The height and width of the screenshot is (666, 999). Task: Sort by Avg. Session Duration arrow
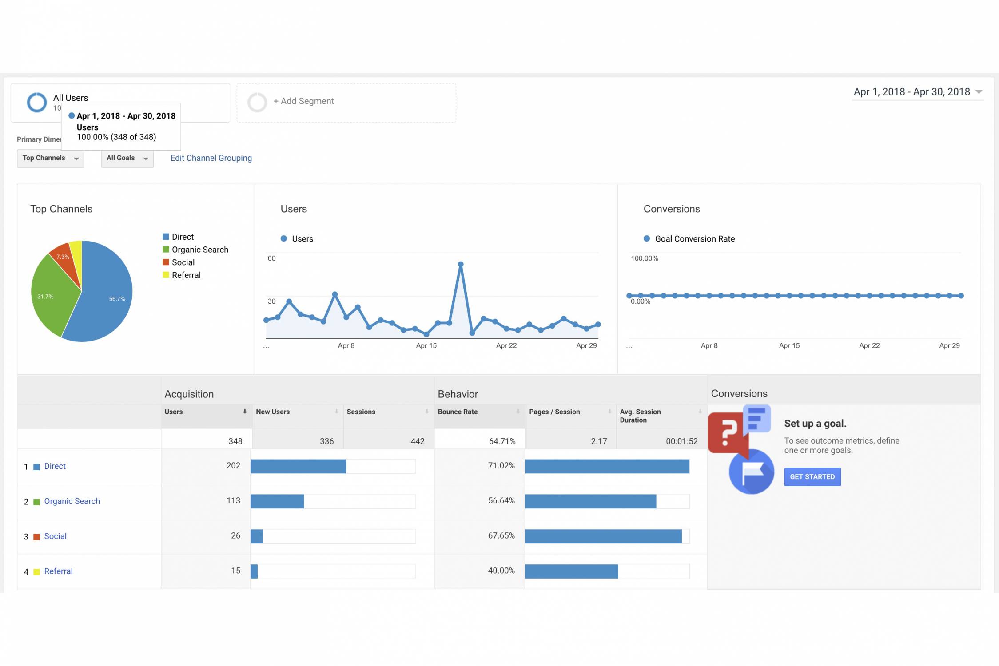coord(700,412)
